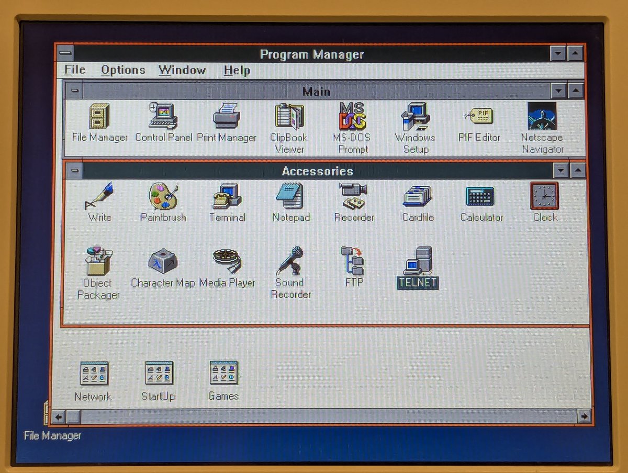Select the Clock icon
This screenshot has height=473, width=628.
coord(544,196)
